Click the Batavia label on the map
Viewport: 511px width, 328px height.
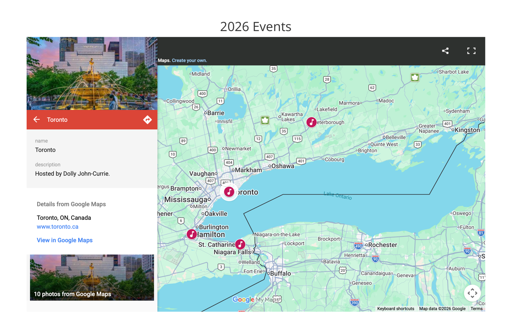point(333,262)
